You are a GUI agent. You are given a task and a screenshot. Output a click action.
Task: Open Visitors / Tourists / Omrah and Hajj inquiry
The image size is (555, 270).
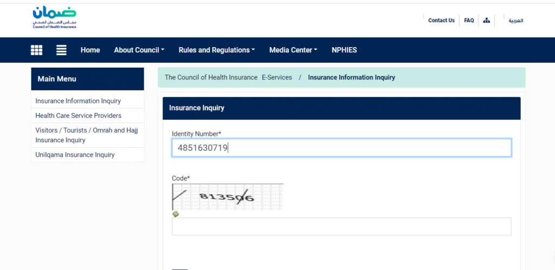pos(86,135)
